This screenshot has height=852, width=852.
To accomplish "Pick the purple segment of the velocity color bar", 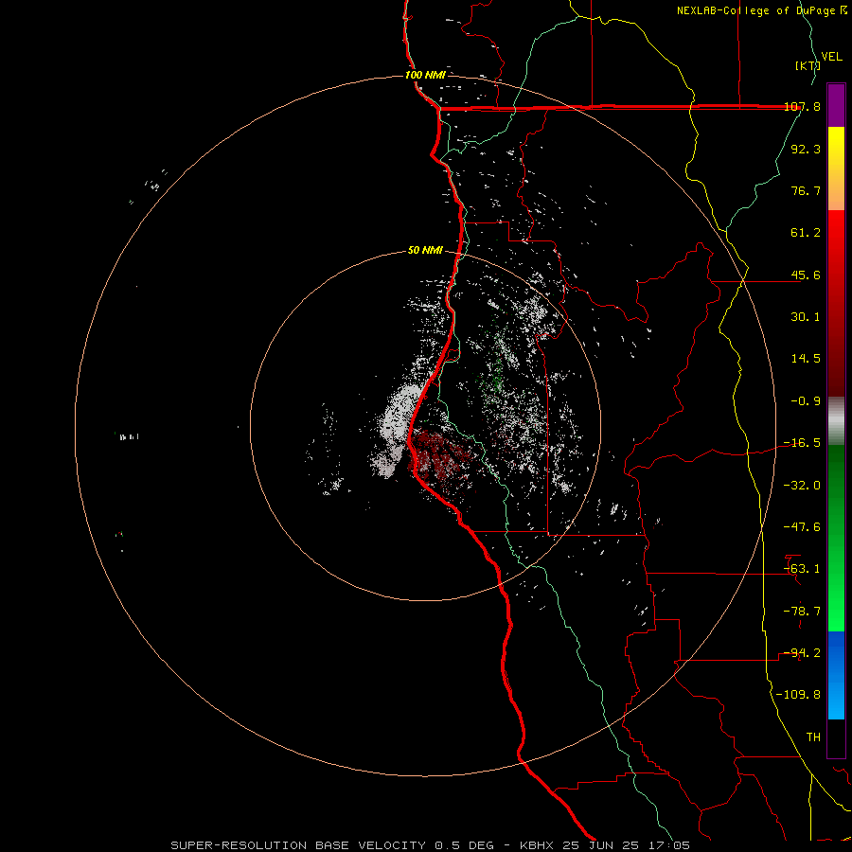I will (836, 105).
